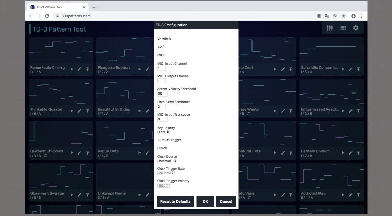The height and width of the screenshot is (216, 392).
Task: Click the grid view icon in header
Action: tap(343, 28)
